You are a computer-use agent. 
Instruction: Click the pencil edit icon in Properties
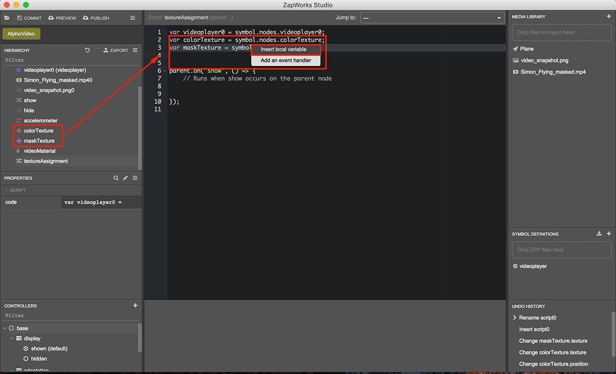point(126,178)
